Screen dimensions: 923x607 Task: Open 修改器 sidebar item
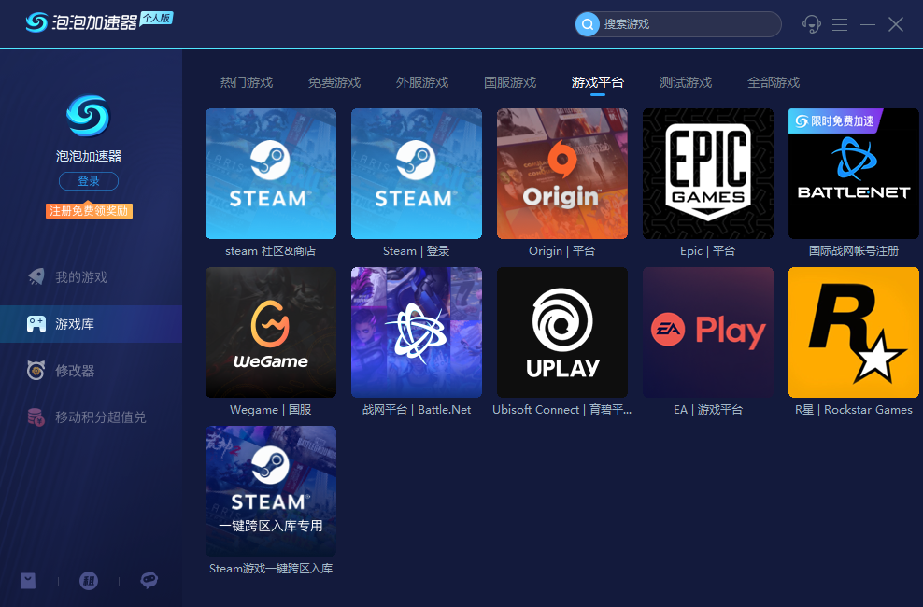click(x=92, y=371)
